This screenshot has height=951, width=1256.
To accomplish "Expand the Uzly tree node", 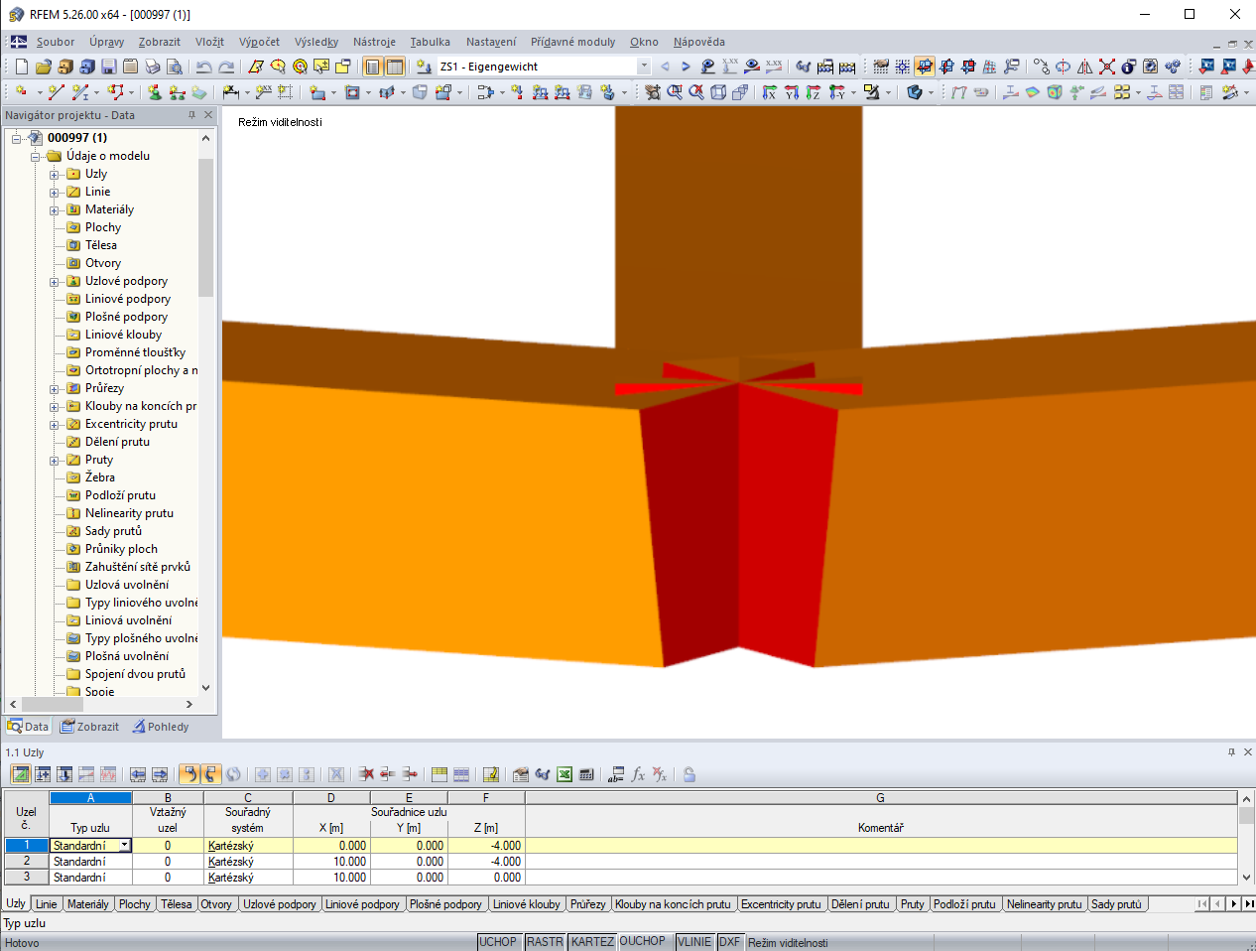I will click(x=55, y=174).
